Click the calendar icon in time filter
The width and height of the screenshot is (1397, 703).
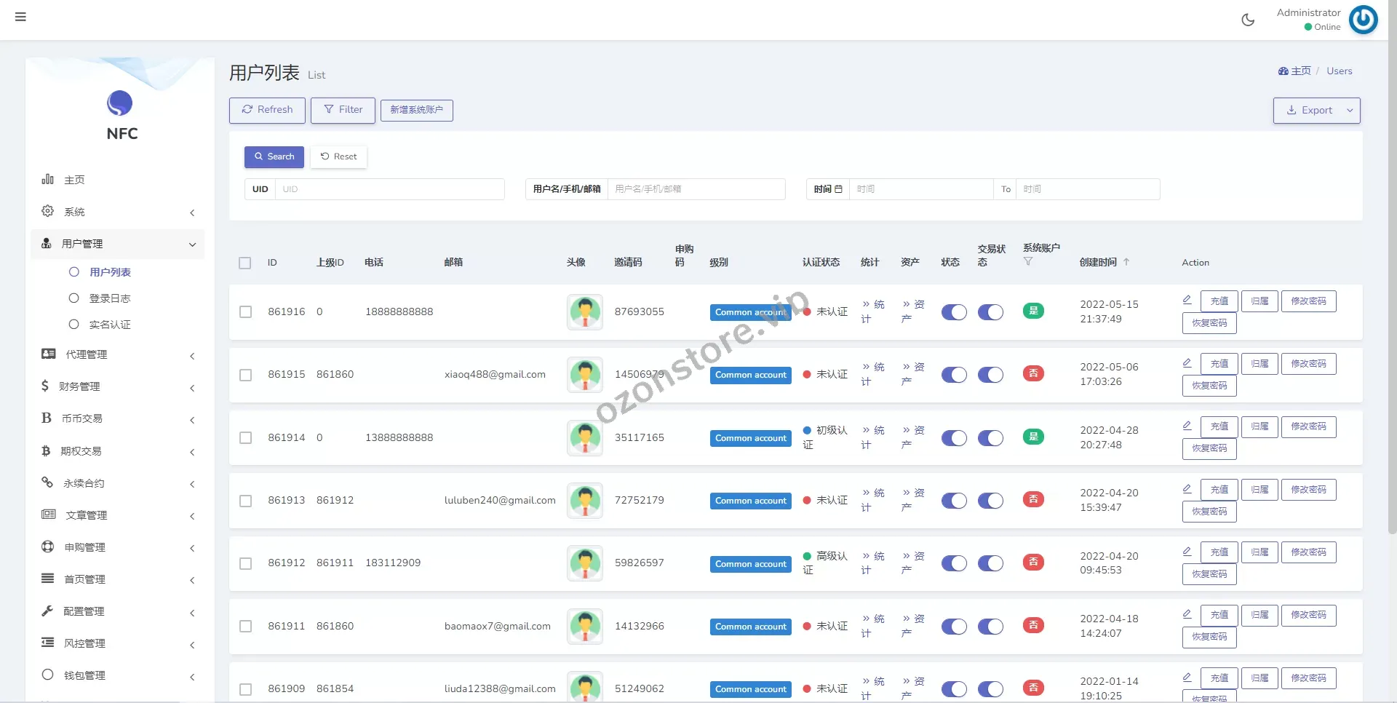[838, 189]
